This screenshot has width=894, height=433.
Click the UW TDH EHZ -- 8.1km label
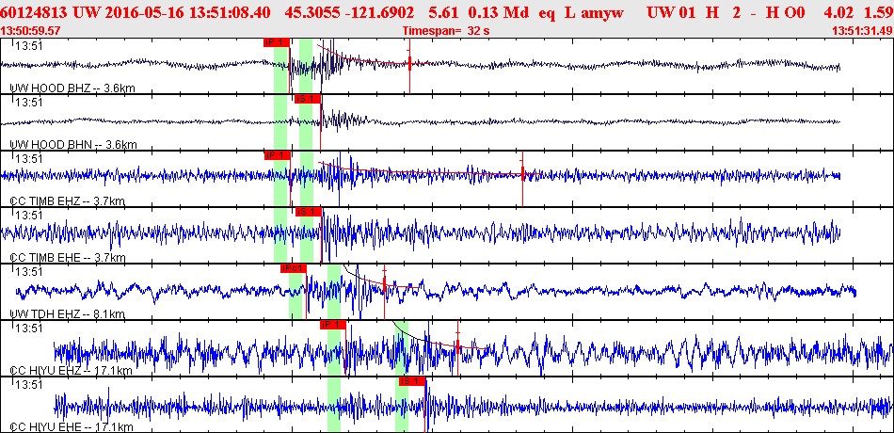point(67,313)
